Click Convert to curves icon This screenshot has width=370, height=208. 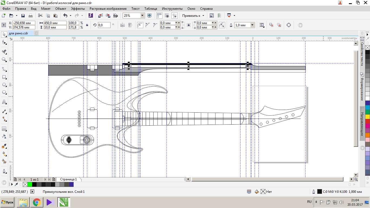pyautogui.click(x=289, y=25)
